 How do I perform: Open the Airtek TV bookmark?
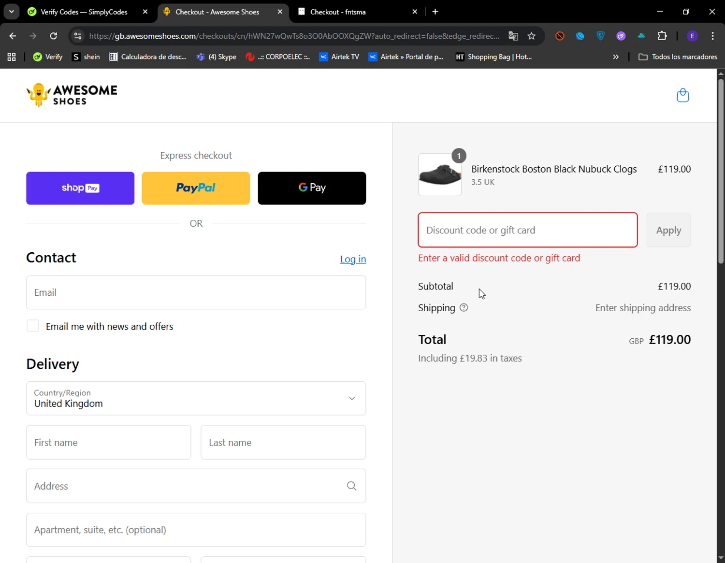[339, 57]
